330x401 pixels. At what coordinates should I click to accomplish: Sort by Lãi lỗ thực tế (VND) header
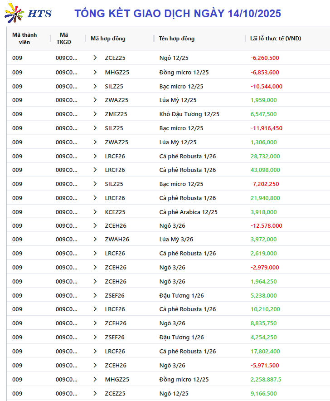(x=275, y=39)
